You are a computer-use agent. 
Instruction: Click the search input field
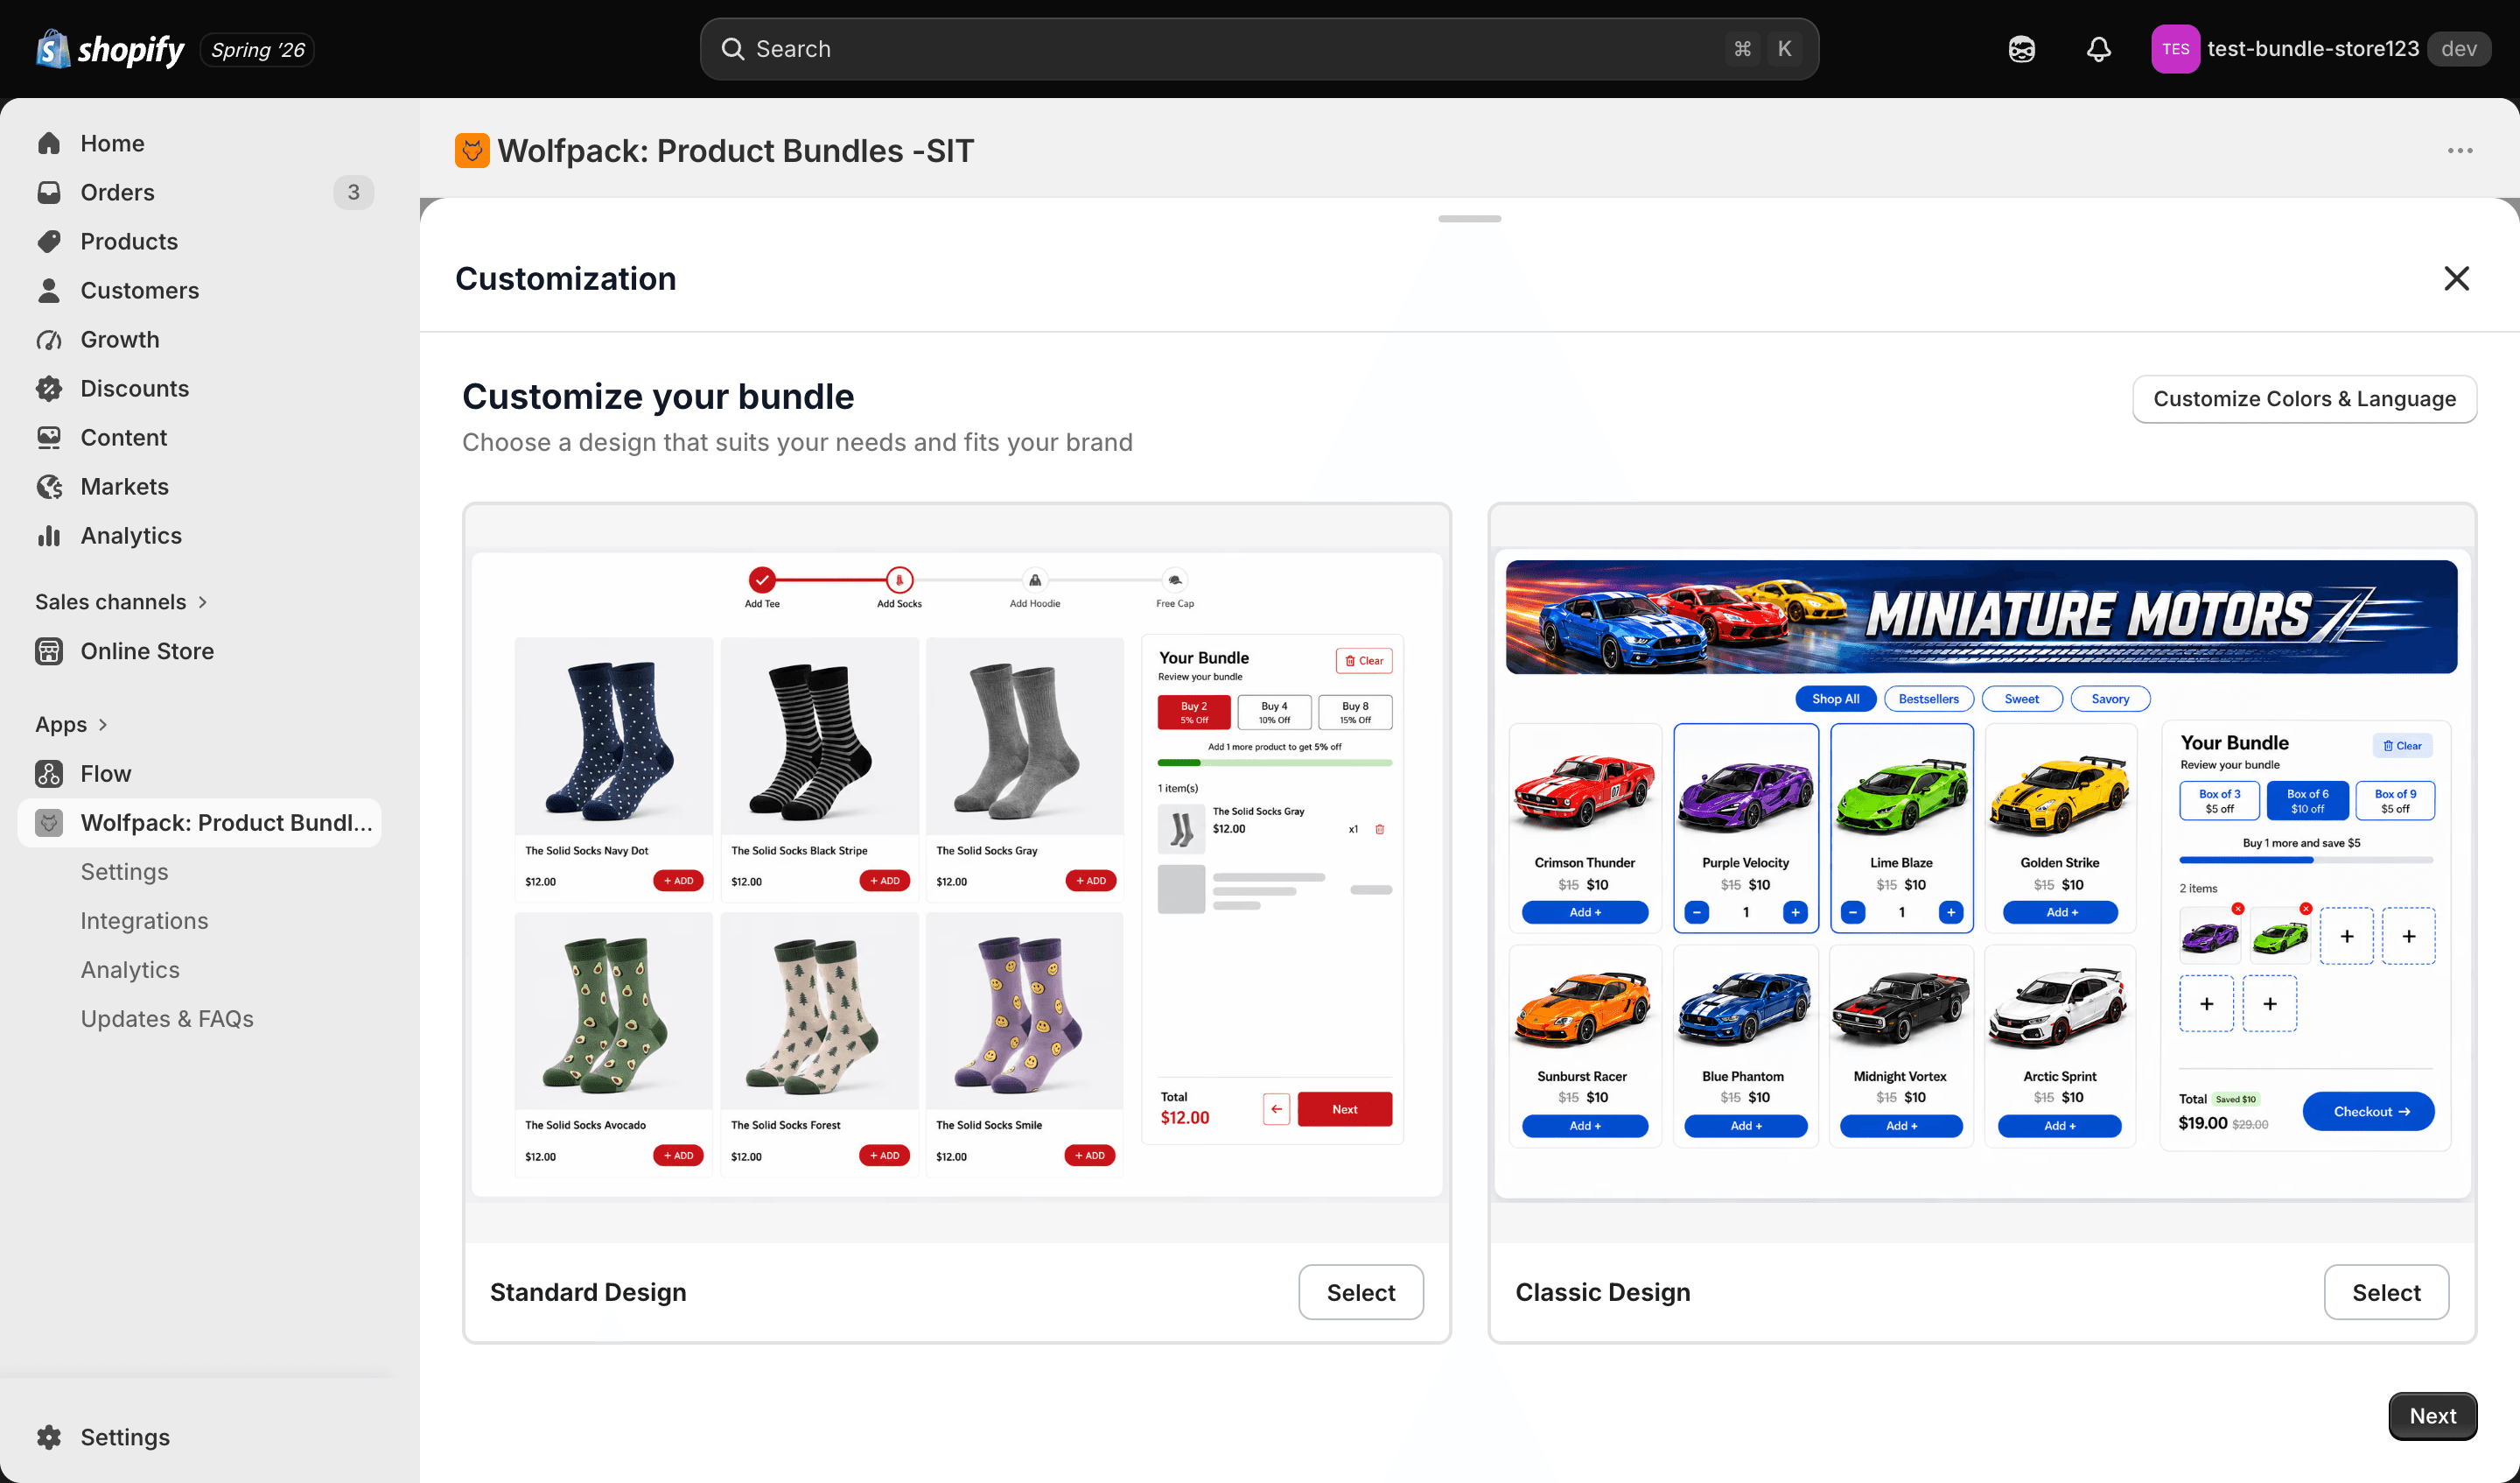pos(1259,49)
